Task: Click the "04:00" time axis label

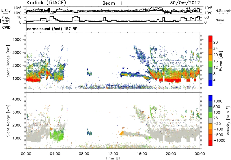Action: point(55,154)
